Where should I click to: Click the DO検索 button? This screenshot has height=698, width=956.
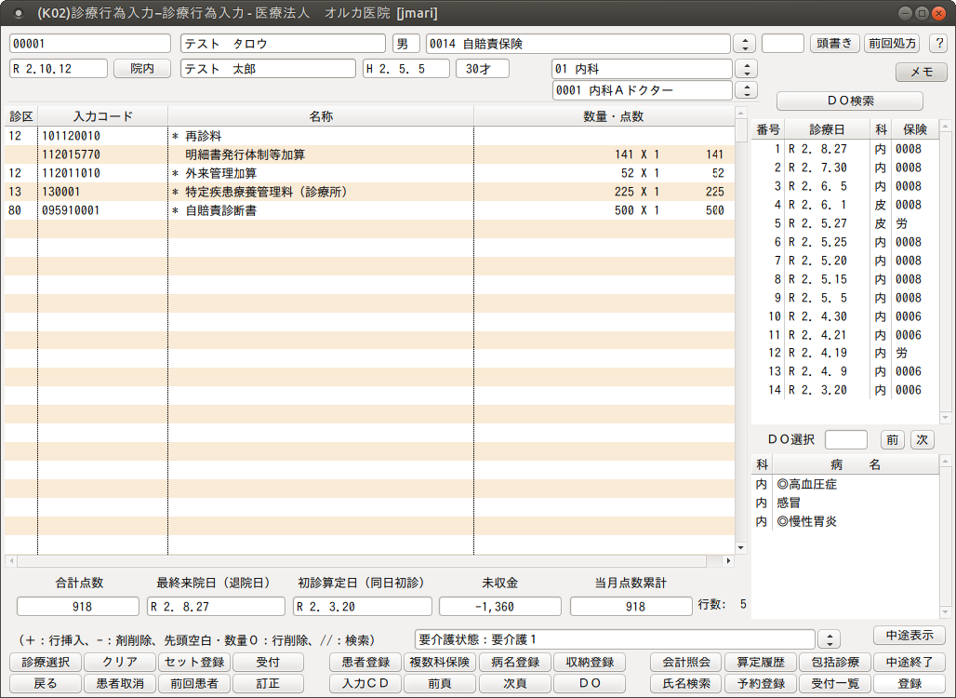tap(849, 101)
